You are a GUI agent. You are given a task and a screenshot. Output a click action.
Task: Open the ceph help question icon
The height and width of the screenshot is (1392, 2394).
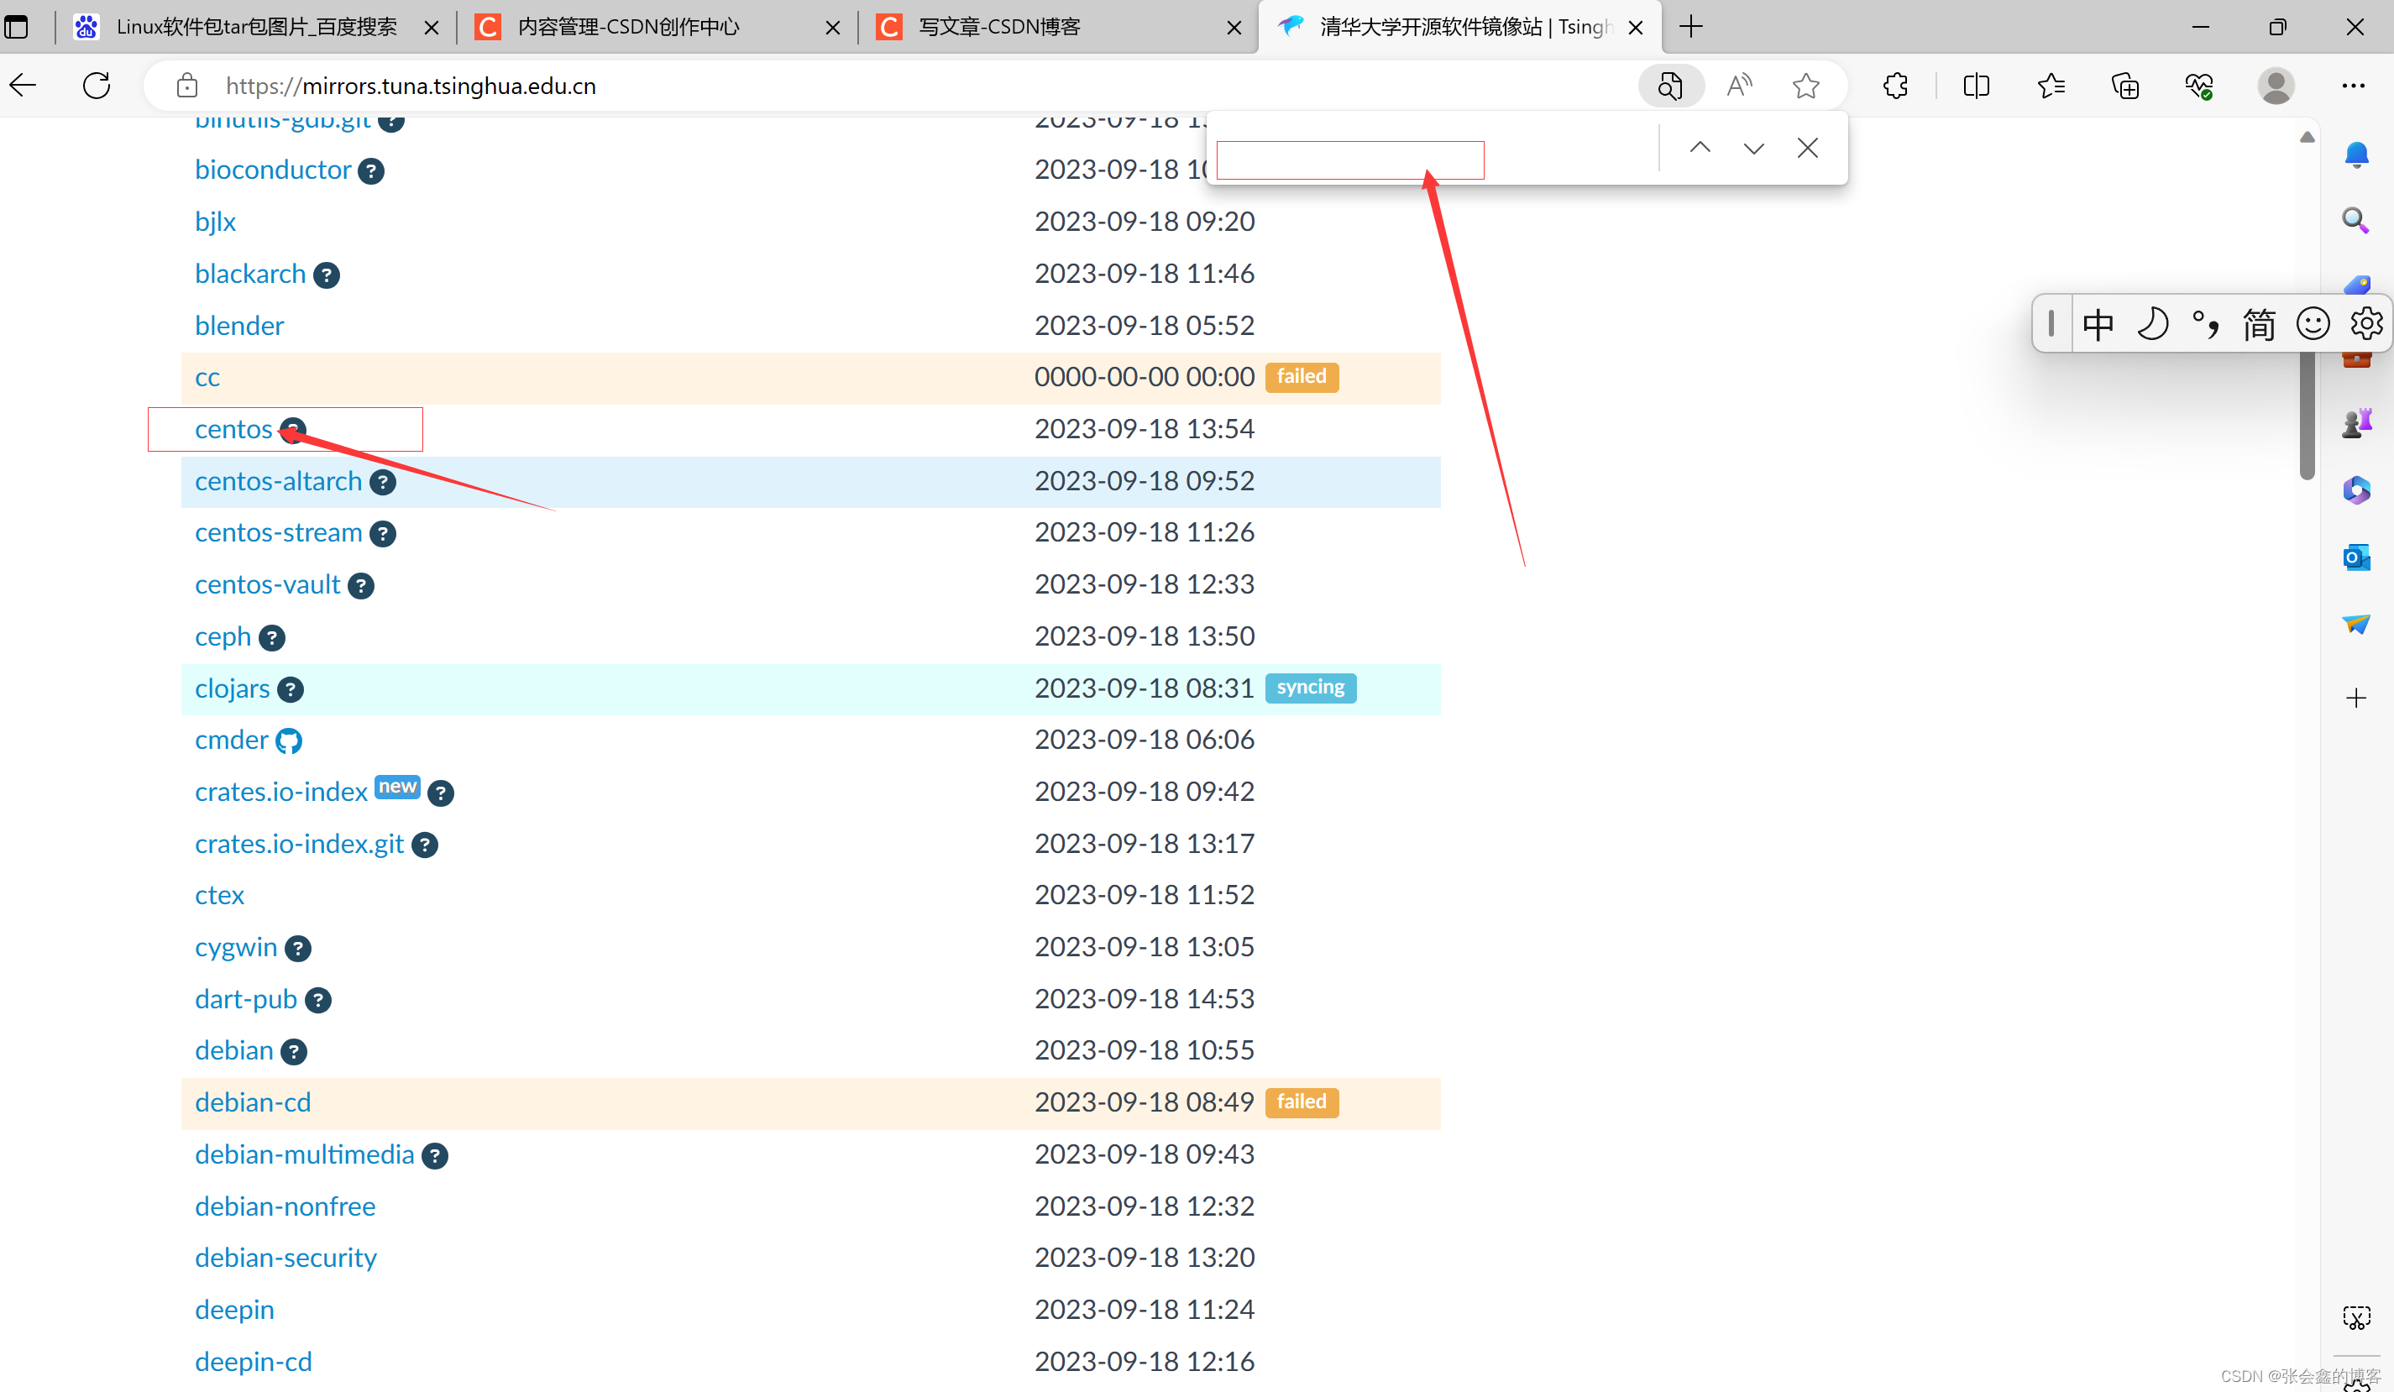point(272,638)
